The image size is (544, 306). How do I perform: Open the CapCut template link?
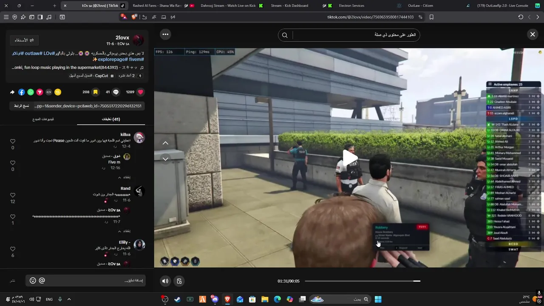point(91,76)
